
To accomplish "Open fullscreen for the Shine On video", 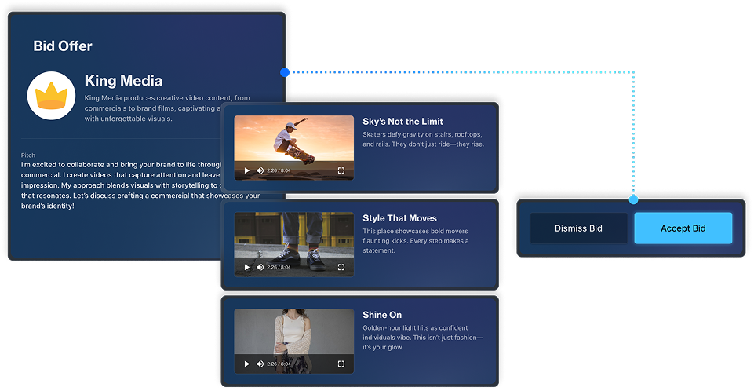I will coord(341,364).
